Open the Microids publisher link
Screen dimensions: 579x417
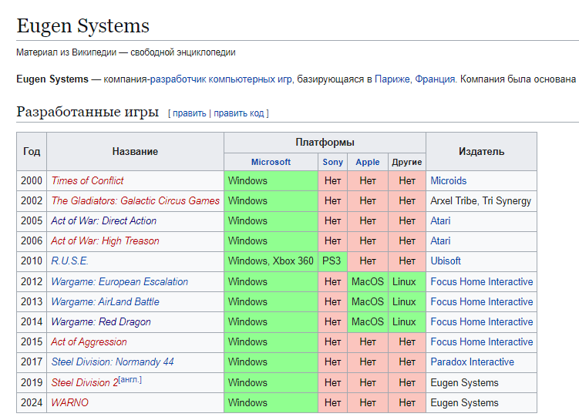point(448,180)
